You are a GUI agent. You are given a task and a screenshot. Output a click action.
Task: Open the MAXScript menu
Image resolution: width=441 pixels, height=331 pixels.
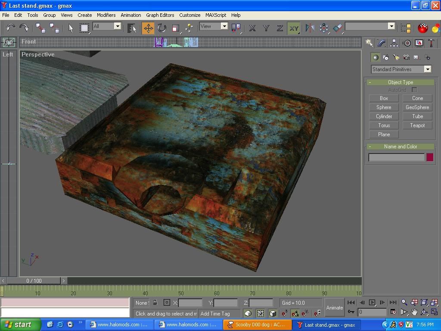point(216,15)
